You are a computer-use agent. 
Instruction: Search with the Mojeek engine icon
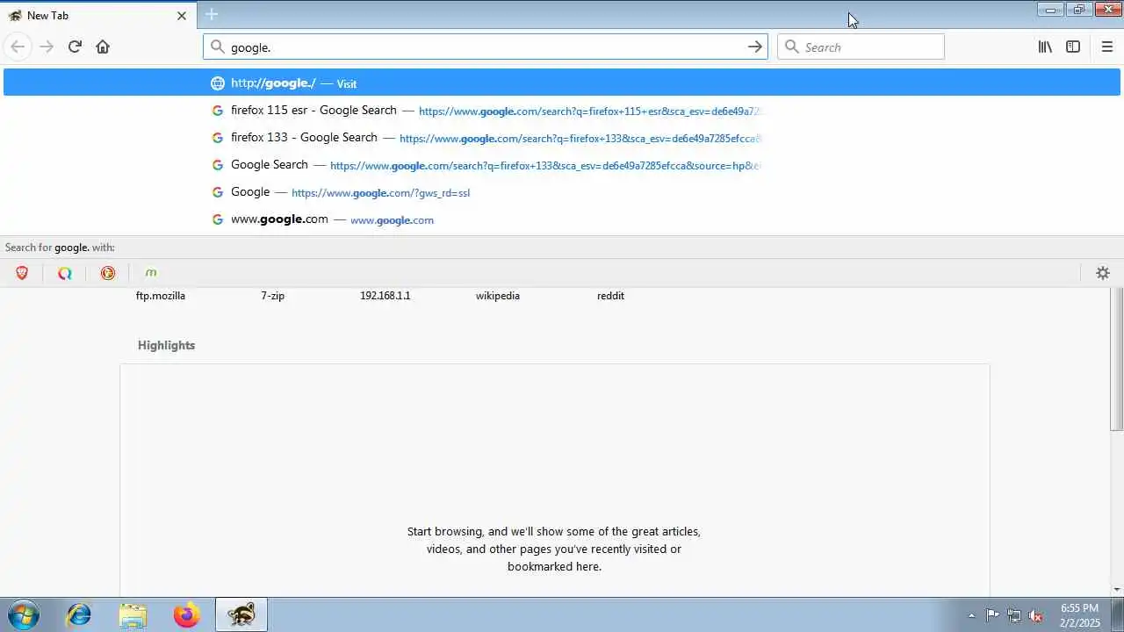click(151, 273)
